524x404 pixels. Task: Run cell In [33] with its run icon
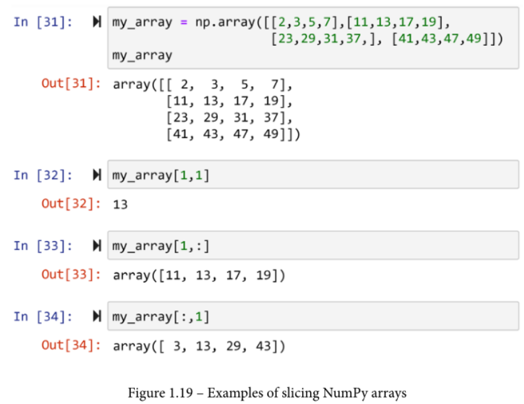pyautogui.click(x=97, y=245)
